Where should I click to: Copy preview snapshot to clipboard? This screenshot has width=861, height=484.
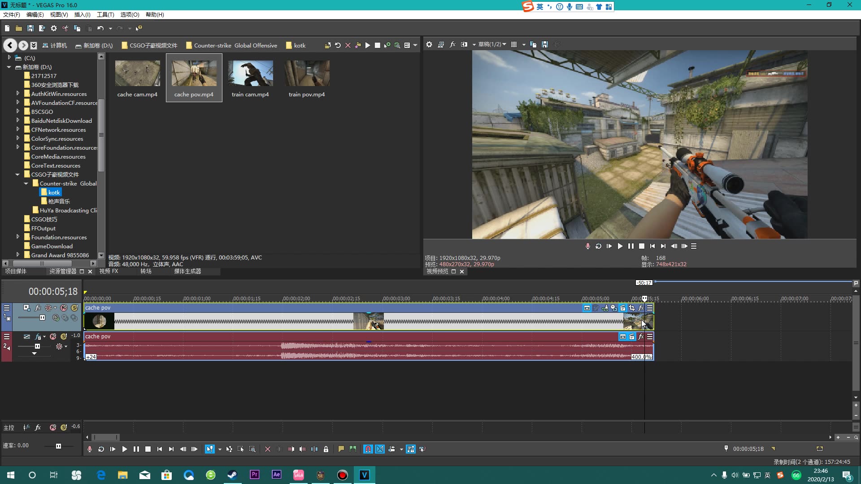tap(533, 44)
